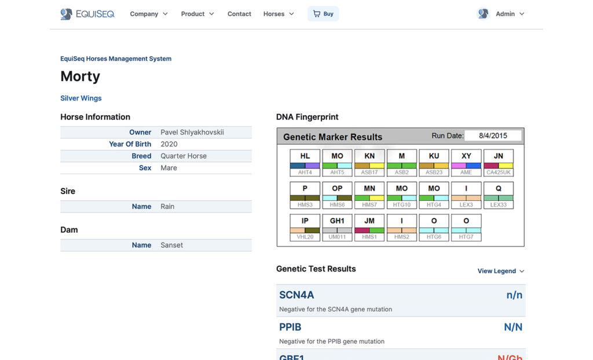
Task: Select the LEX33 marker tile Q
Action: (x=499, y=196)
